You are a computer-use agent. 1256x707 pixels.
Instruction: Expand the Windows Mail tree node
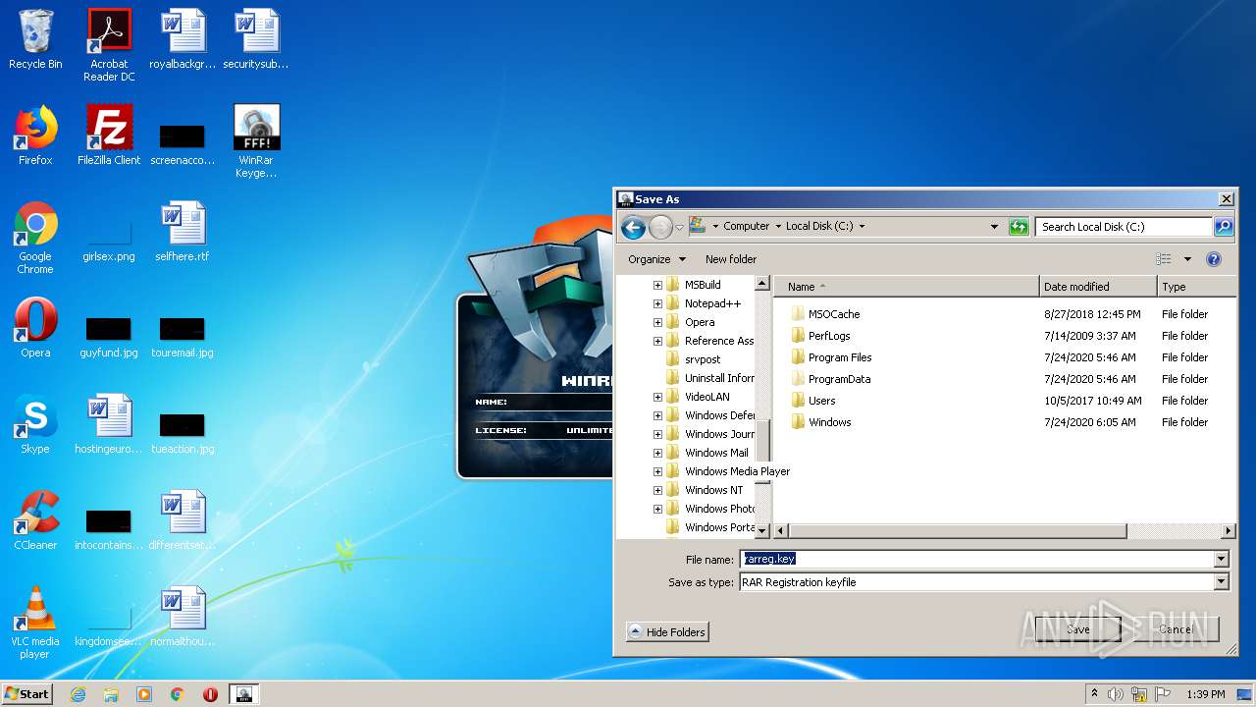coord(657,453)
